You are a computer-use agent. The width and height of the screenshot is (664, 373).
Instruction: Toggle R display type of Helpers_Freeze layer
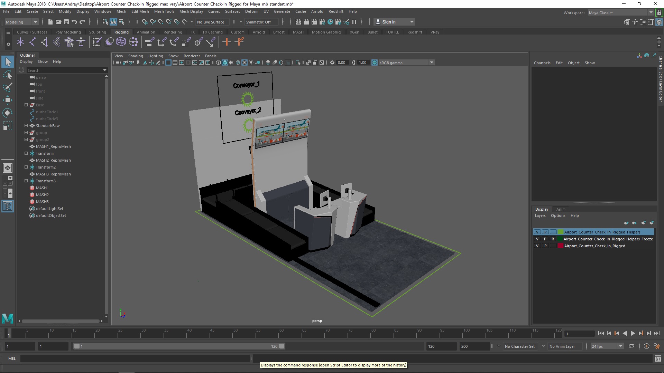(553, 239)
